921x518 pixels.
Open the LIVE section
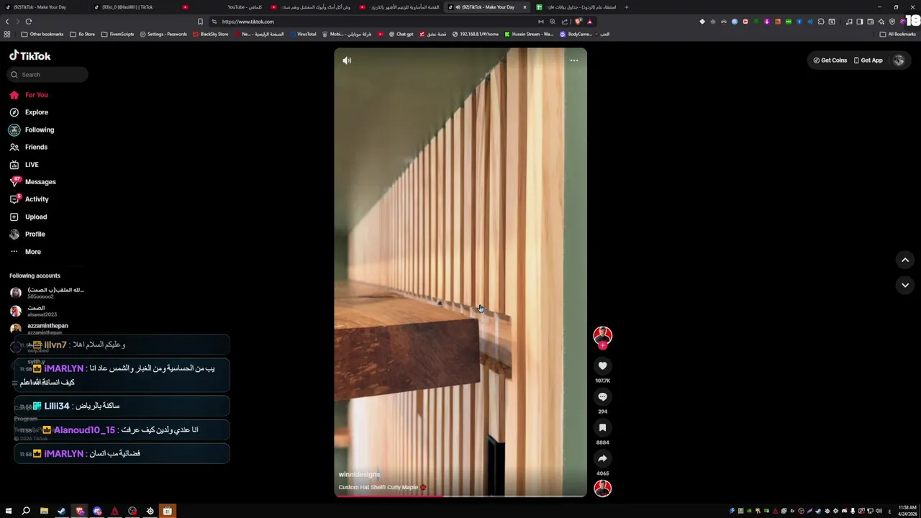click(x=24, y=165)
